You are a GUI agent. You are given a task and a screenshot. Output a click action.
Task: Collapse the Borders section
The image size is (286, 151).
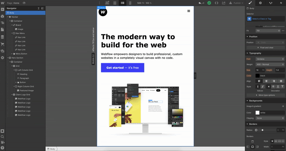click(x=253, y=124)
